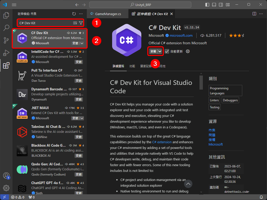267x200 pixels.
Task: Expand the install dropdown arrow on detail page
Action: pyautogui.click(x=160, y=51)
